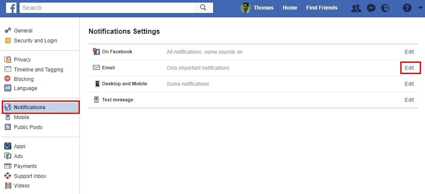Click "Email" row label

(109, 68)
